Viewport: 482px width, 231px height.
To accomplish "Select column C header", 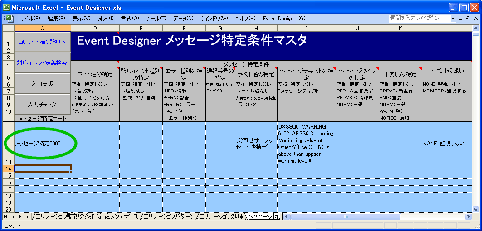I will (x=43, y=28).
